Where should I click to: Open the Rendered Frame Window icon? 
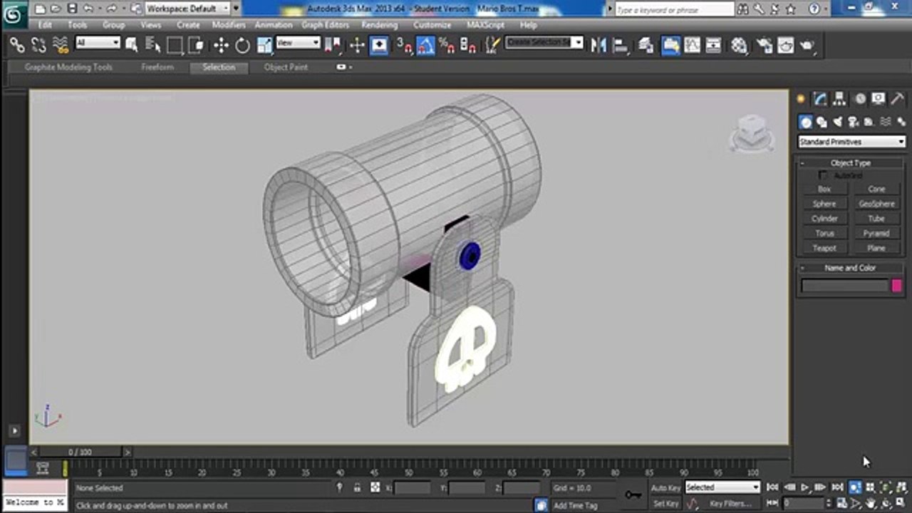(785, 46)
